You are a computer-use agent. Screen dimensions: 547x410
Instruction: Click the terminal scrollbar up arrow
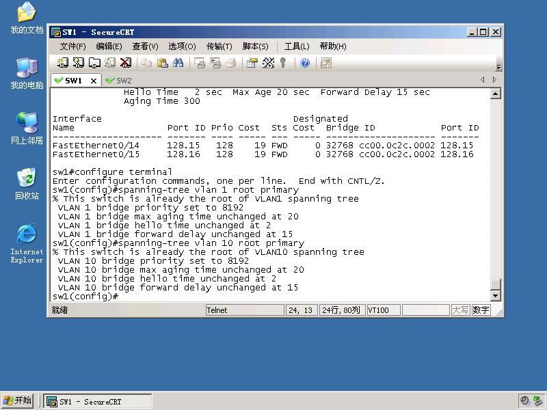(x=496, y=94)
